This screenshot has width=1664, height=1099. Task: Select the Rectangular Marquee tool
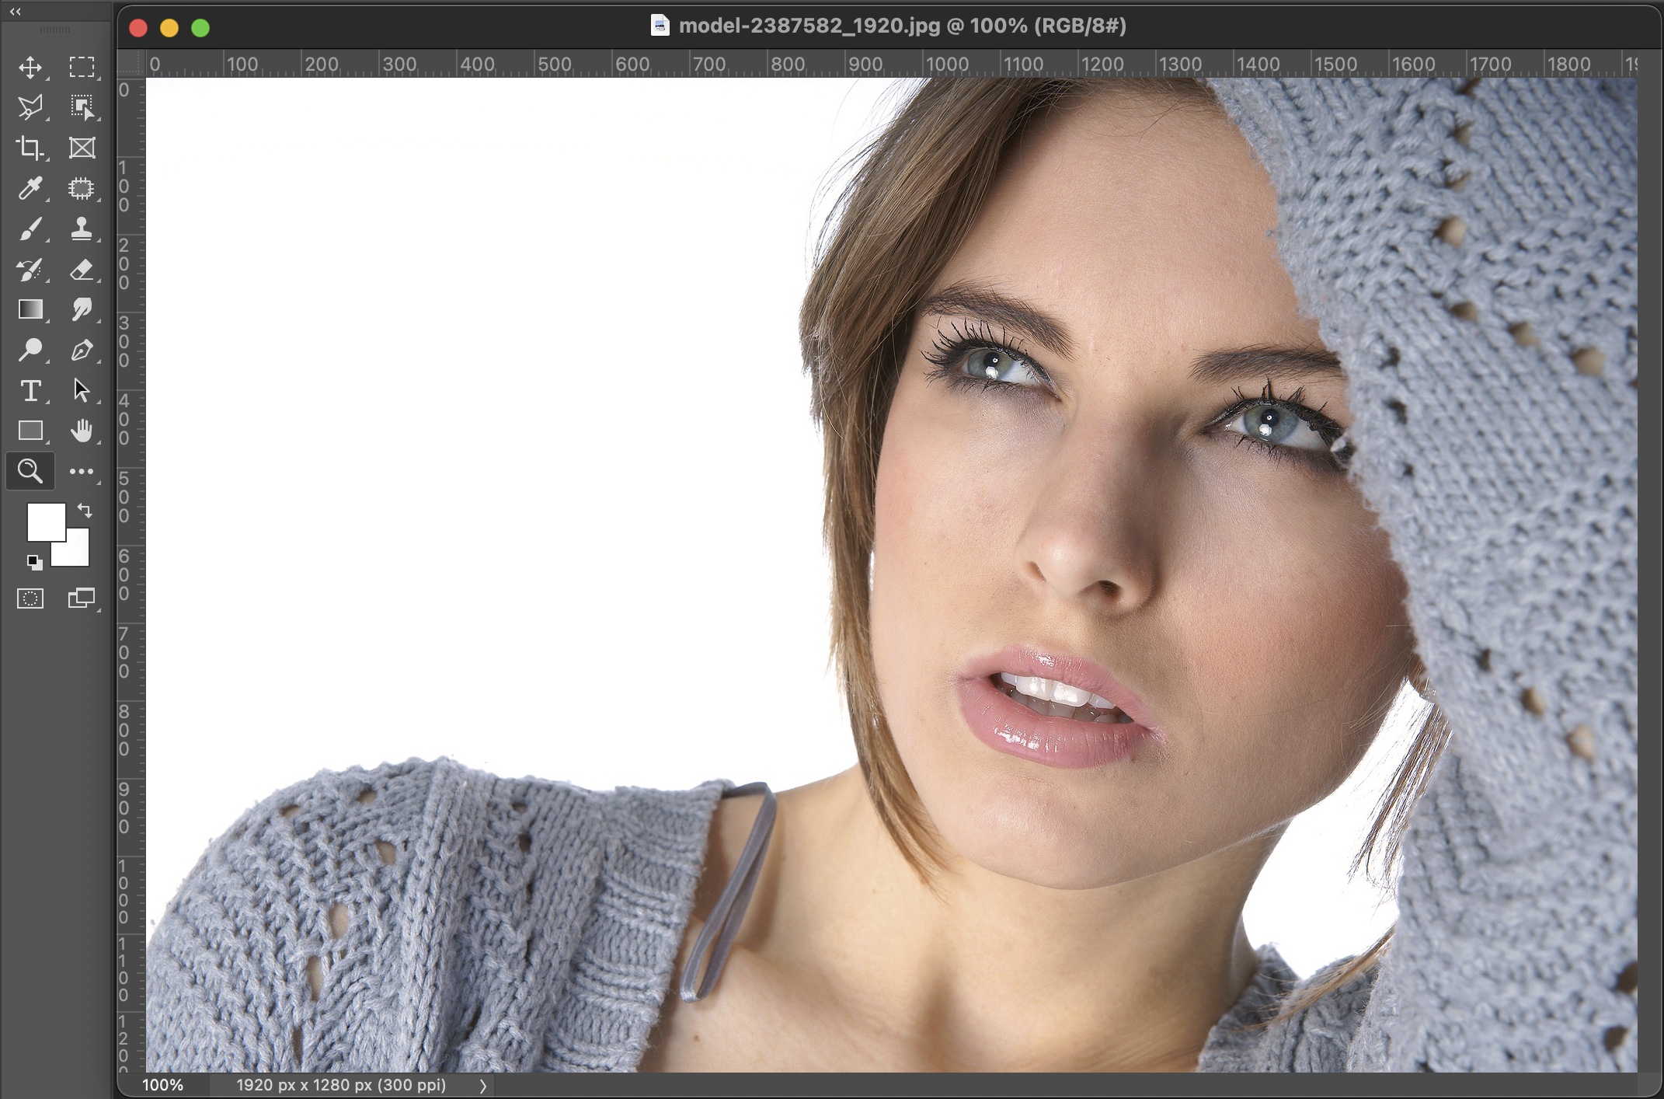coord(82,68)
